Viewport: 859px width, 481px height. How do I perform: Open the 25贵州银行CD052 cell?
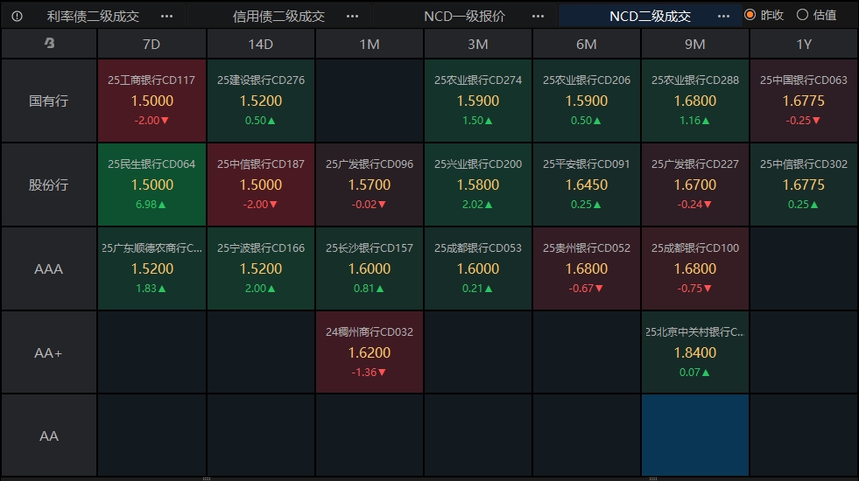point(586,268)
